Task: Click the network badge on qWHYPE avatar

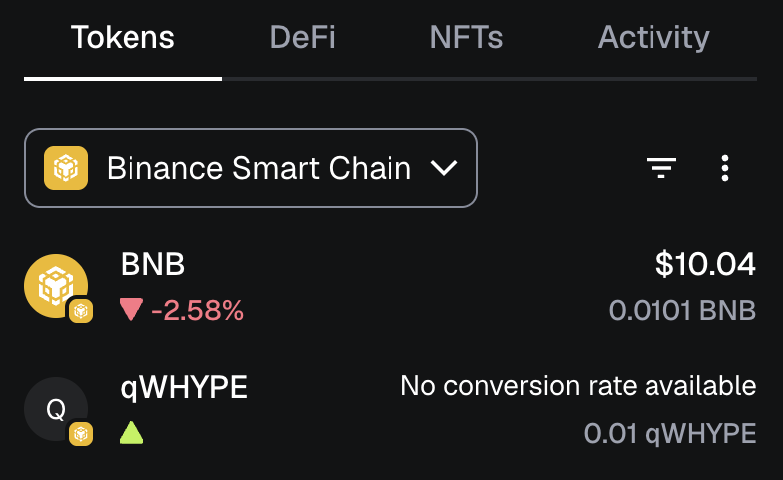Action: [81, 434]
